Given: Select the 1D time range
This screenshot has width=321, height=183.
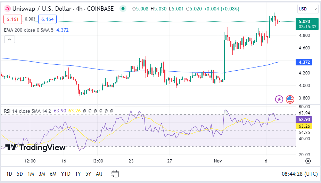Looking at the screenshot, I should [9, 174].
